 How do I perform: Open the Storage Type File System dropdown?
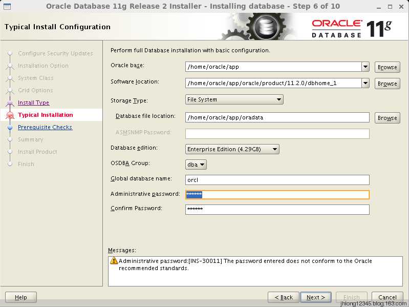234,99
